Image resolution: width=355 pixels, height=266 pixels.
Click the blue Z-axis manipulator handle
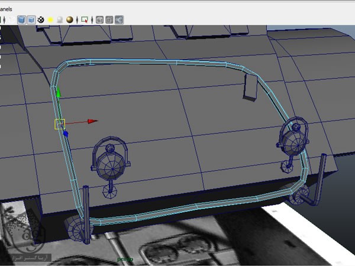pos(66,134)
